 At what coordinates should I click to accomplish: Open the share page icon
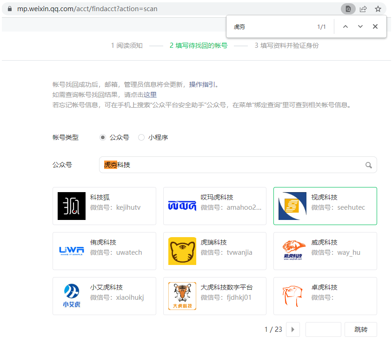pyautogui.click(x=363, y=9)
